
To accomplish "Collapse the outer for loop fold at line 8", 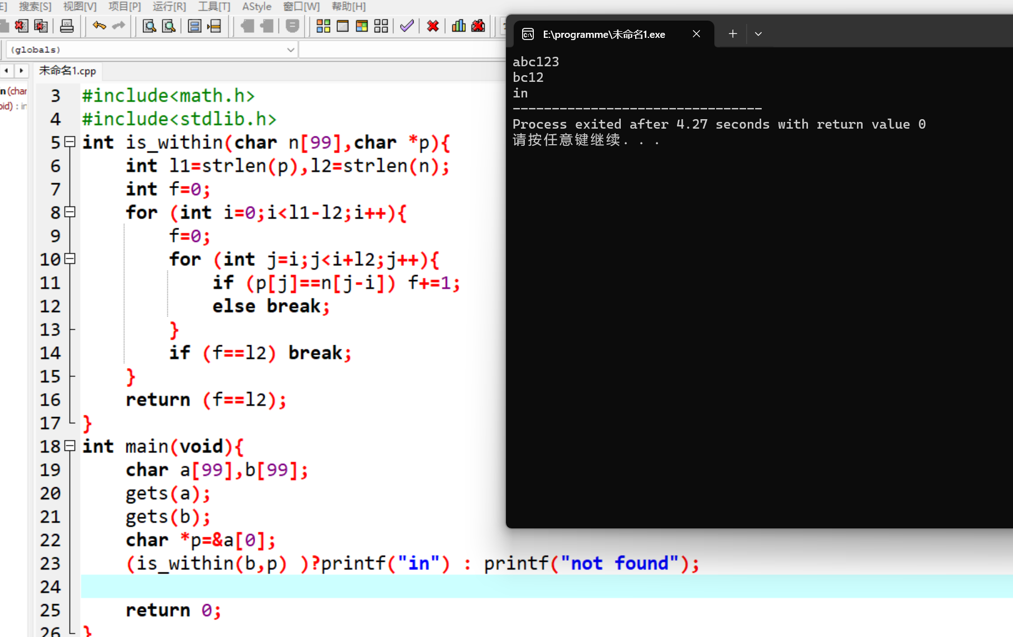I will (70, 212).
